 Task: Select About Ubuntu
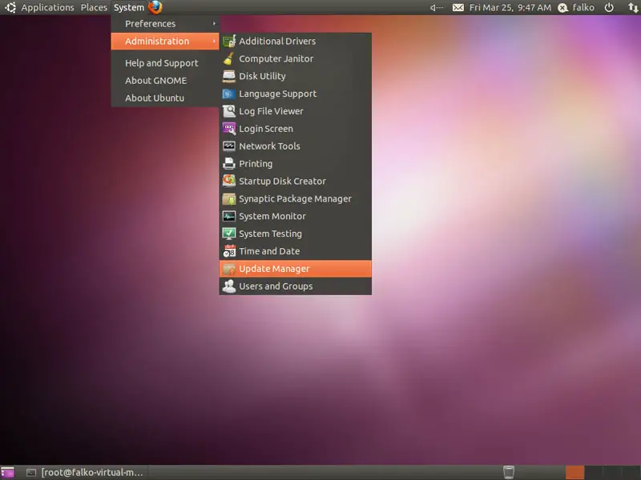pos(165,98)
